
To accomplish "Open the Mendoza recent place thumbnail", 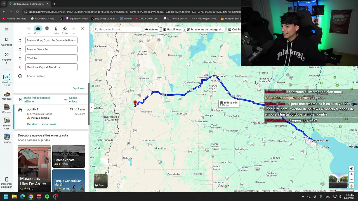I will (7, 95).
